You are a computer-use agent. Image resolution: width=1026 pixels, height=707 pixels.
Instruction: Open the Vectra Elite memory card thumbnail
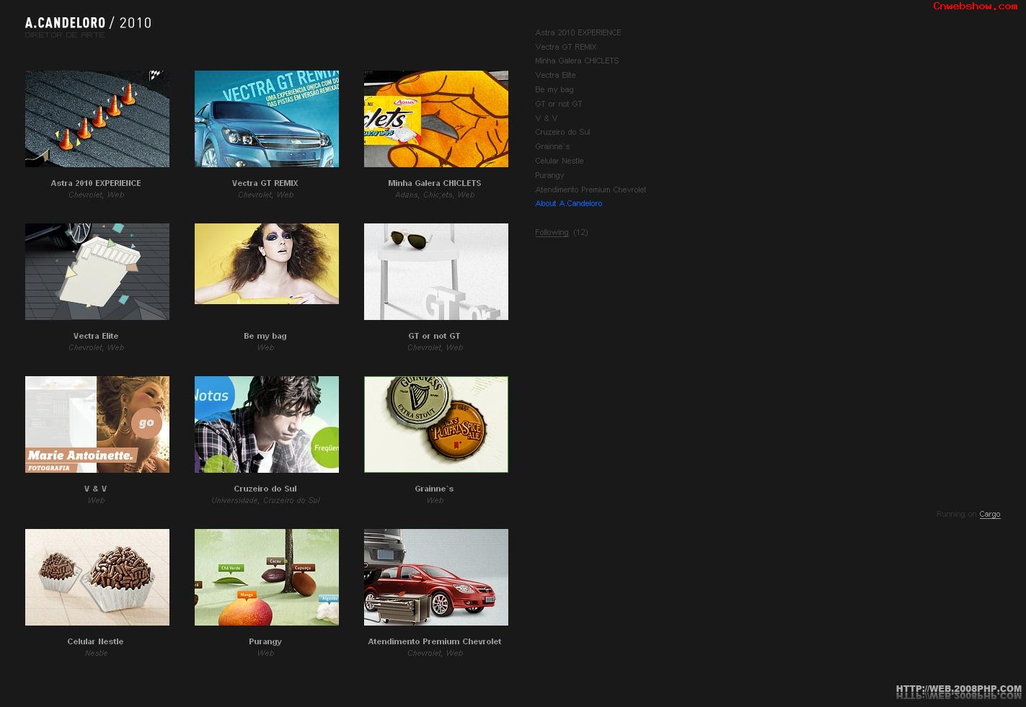(97, 272)
